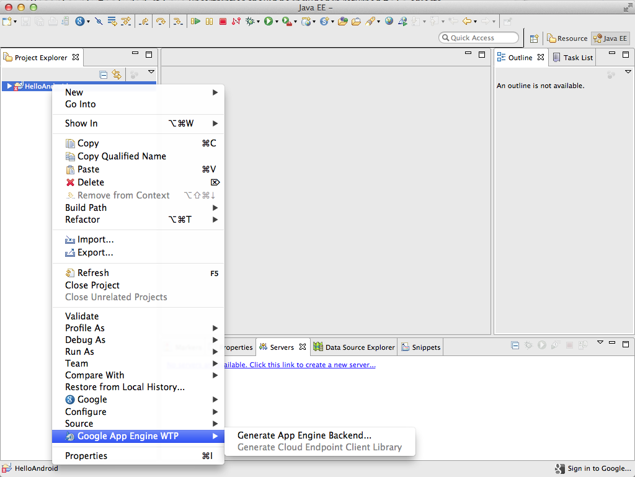Click the green Run icon
The image size is (635, 477).
[268, 22]
